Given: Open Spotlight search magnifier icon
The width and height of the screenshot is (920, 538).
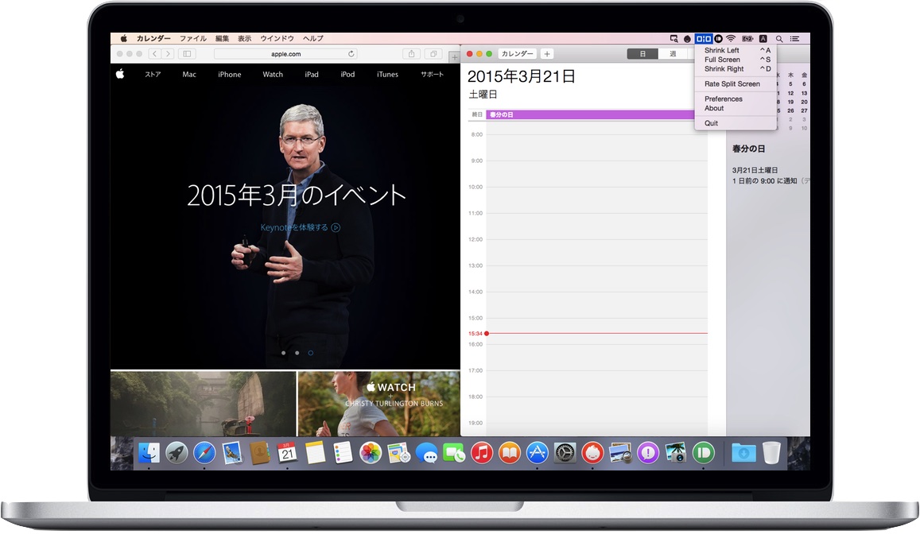Looking at the screenshot, I should click(779, 39).
